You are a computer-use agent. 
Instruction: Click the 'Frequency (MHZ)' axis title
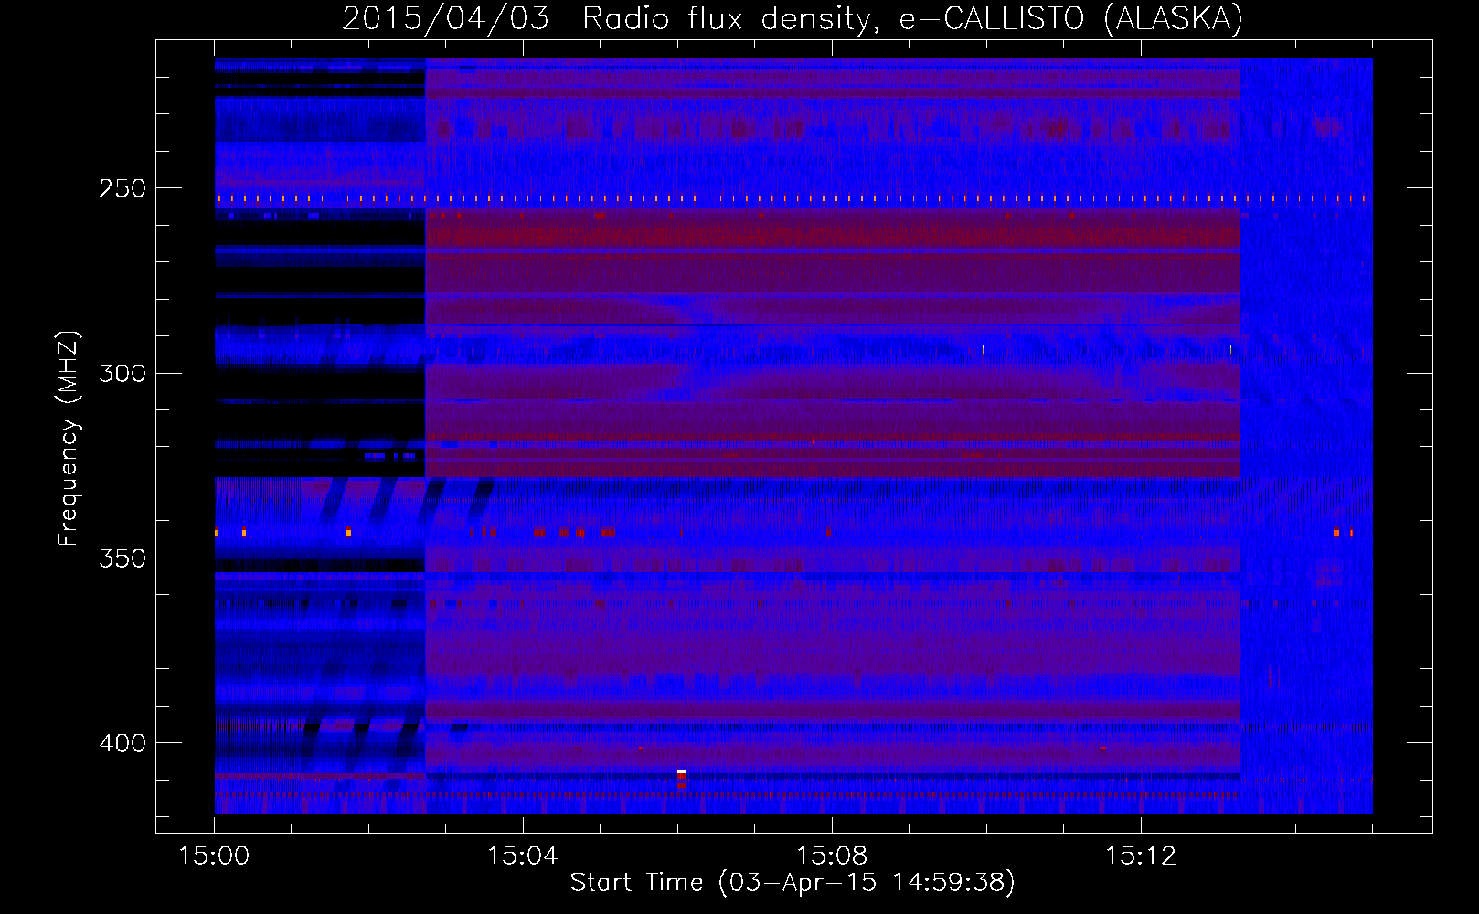(x=69, y=438)
